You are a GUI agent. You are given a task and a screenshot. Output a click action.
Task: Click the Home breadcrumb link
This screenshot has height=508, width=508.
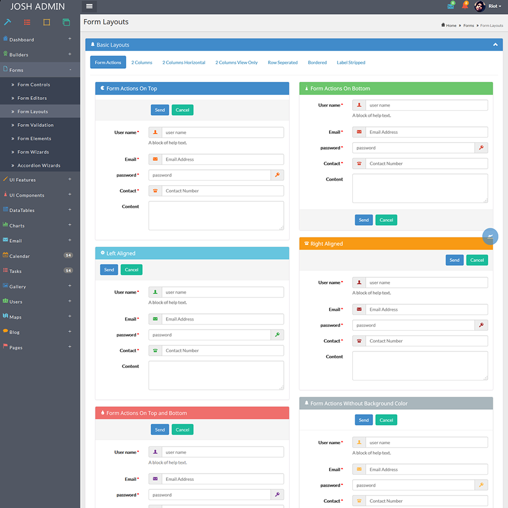pos(449,25)
